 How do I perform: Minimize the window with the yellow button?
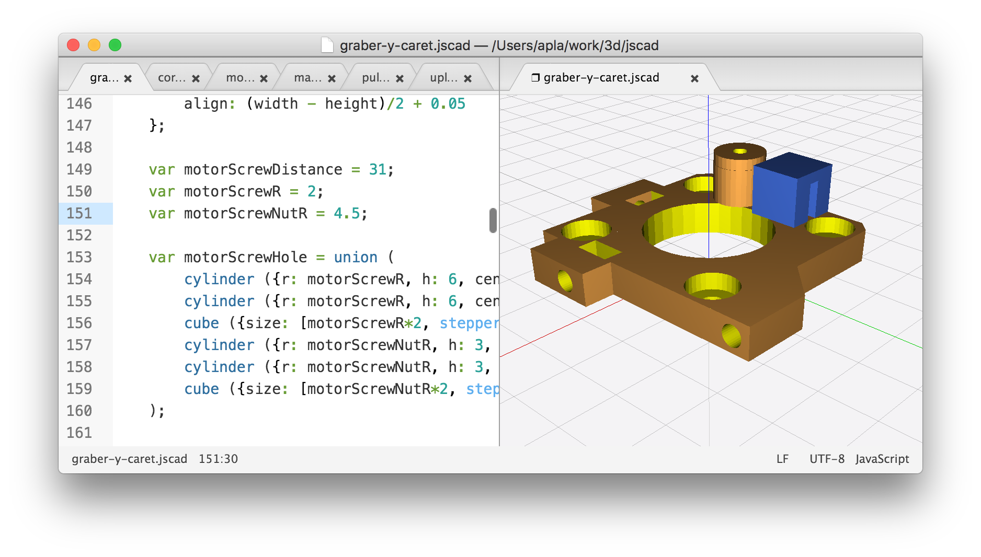(x=94, y=45)
